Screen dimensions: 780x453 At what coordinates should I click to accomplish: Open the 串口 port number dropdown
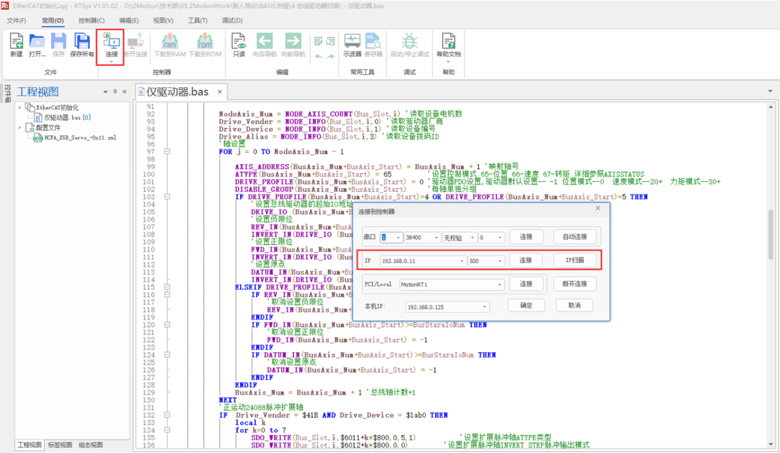click(398, 237)
